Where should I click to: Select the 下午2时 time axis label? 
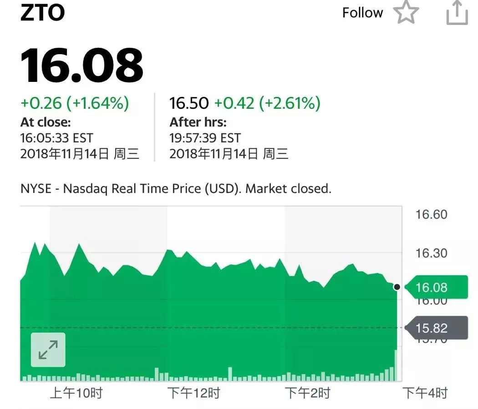(x=307, y=393)
